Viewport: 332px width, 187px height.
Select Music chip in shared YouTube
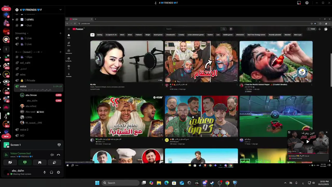point(122,35)
